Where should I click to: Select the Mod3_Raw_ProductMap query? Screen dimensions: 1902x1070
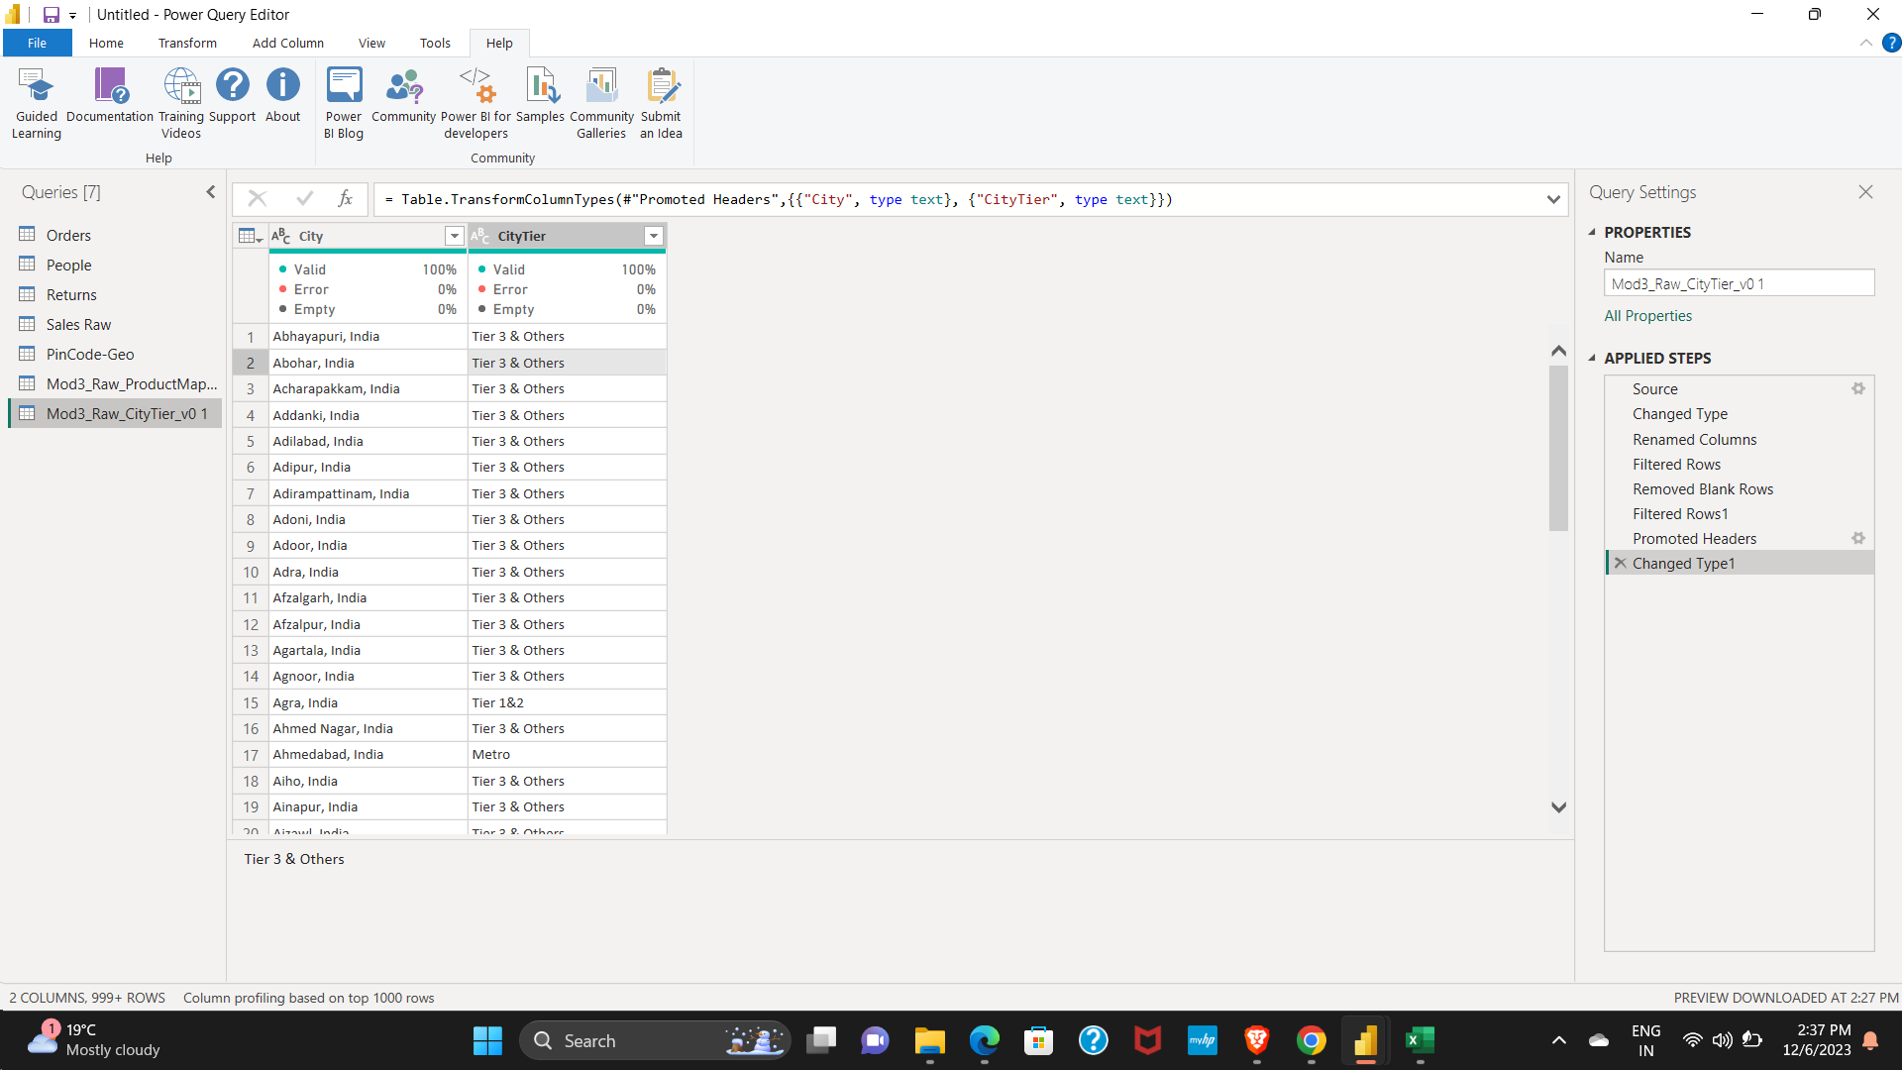click(115, 383)
